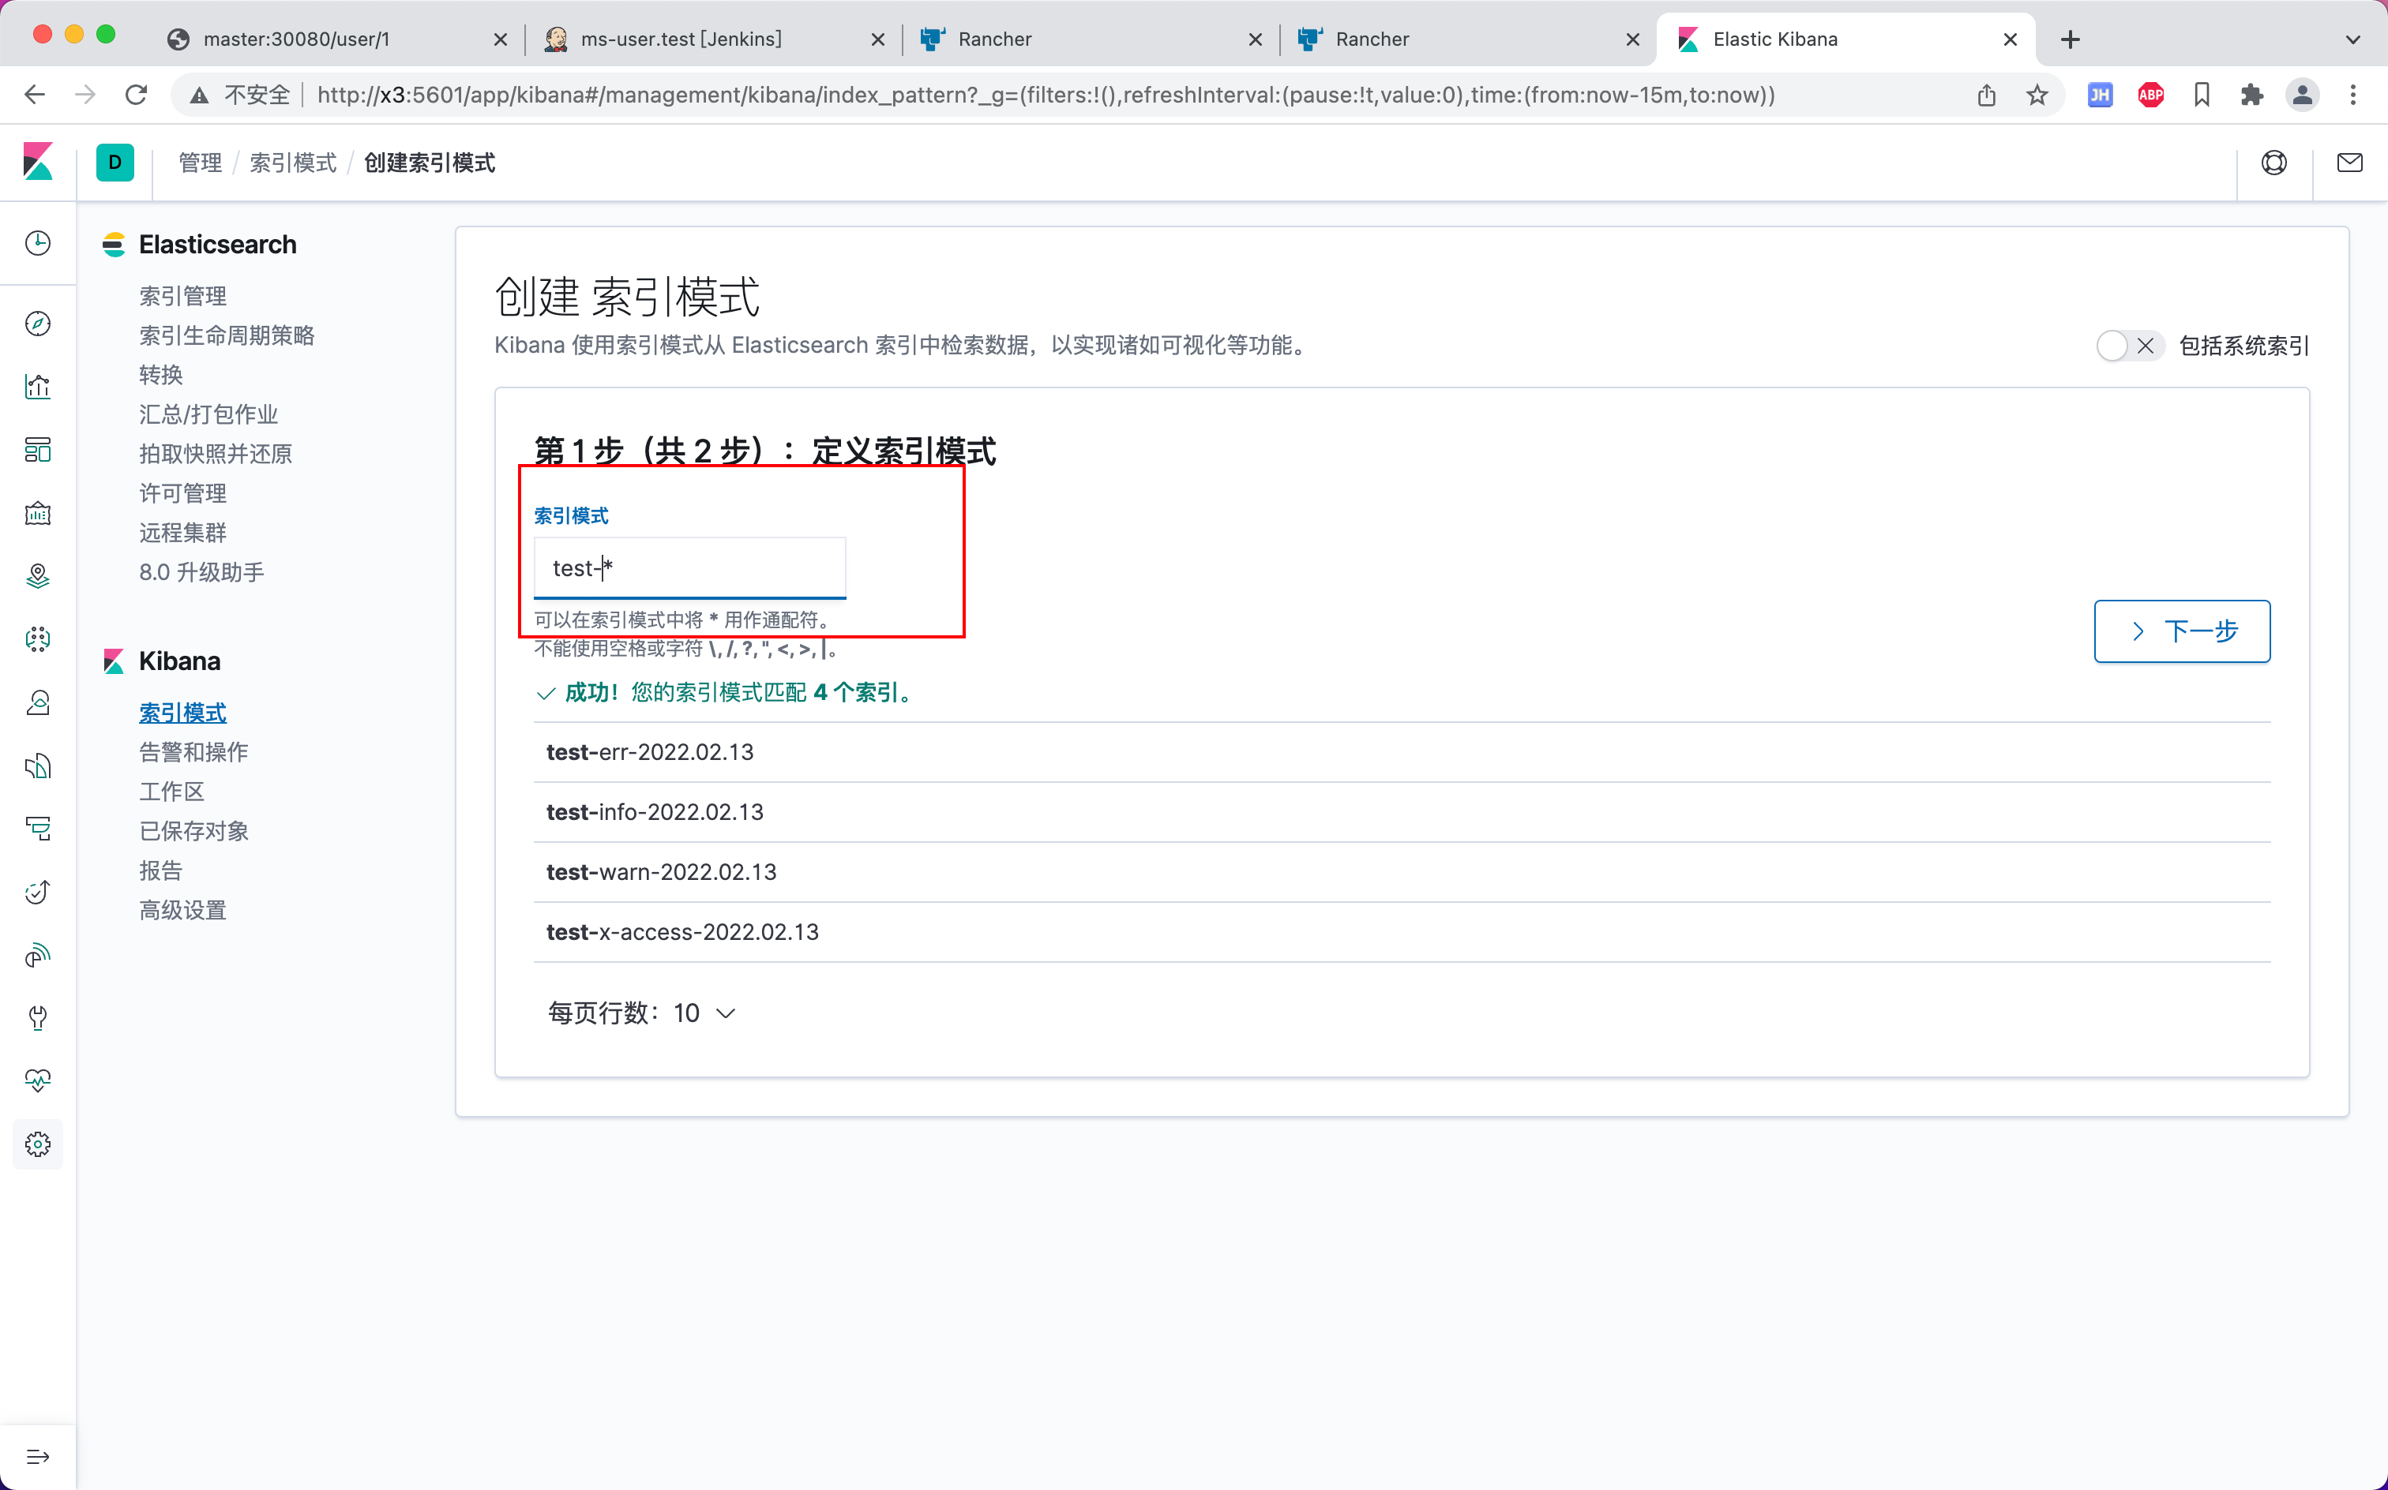Select test-err-2022.02.13 index row
The height and width of the screenshot is (1490, 2388).
point(1402,752)
